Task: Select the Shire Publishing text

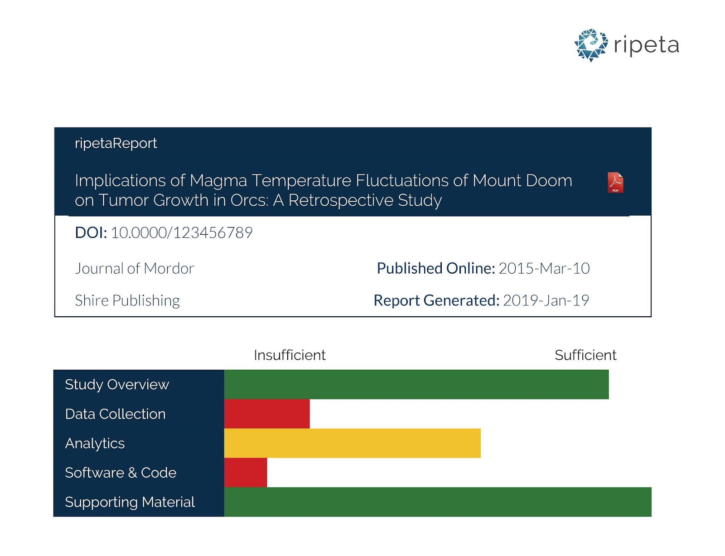Action: (x=127, y=300)
